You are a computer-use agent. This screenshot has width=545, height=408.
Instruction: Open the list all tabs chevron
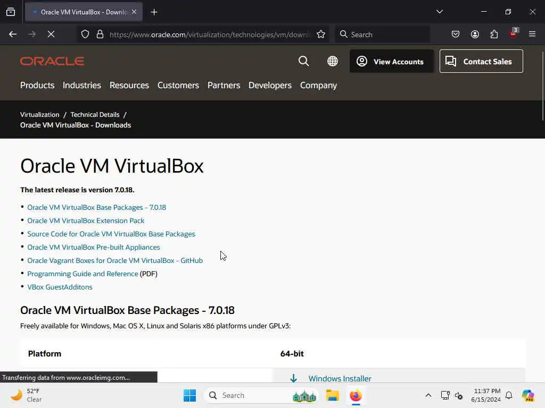[439, 12]
